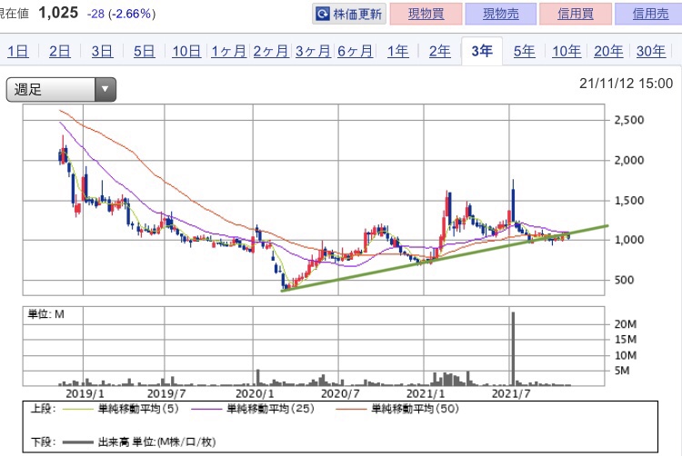Click the 2021/7 date axis label
The image size is (682, 456).
pyautogui.click(x=511, y=394)
